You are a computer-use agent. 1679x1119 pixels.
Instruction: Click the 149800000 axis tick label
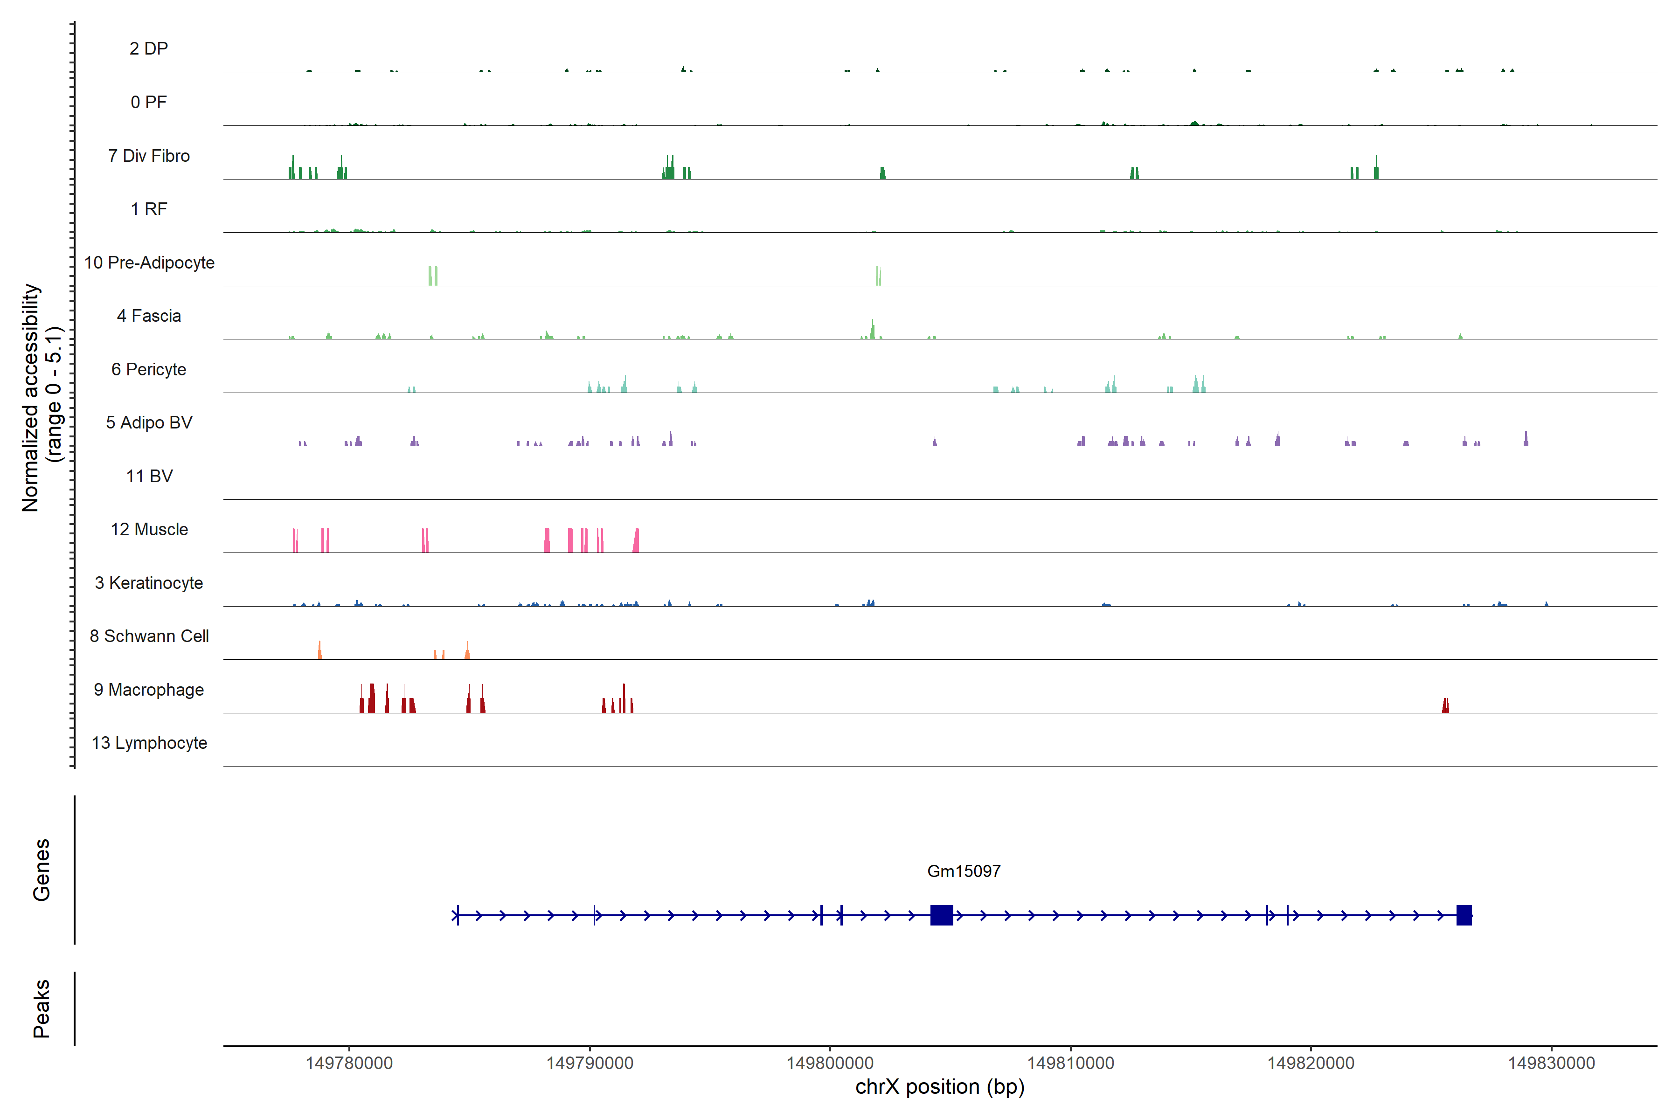click(830, 1063)
